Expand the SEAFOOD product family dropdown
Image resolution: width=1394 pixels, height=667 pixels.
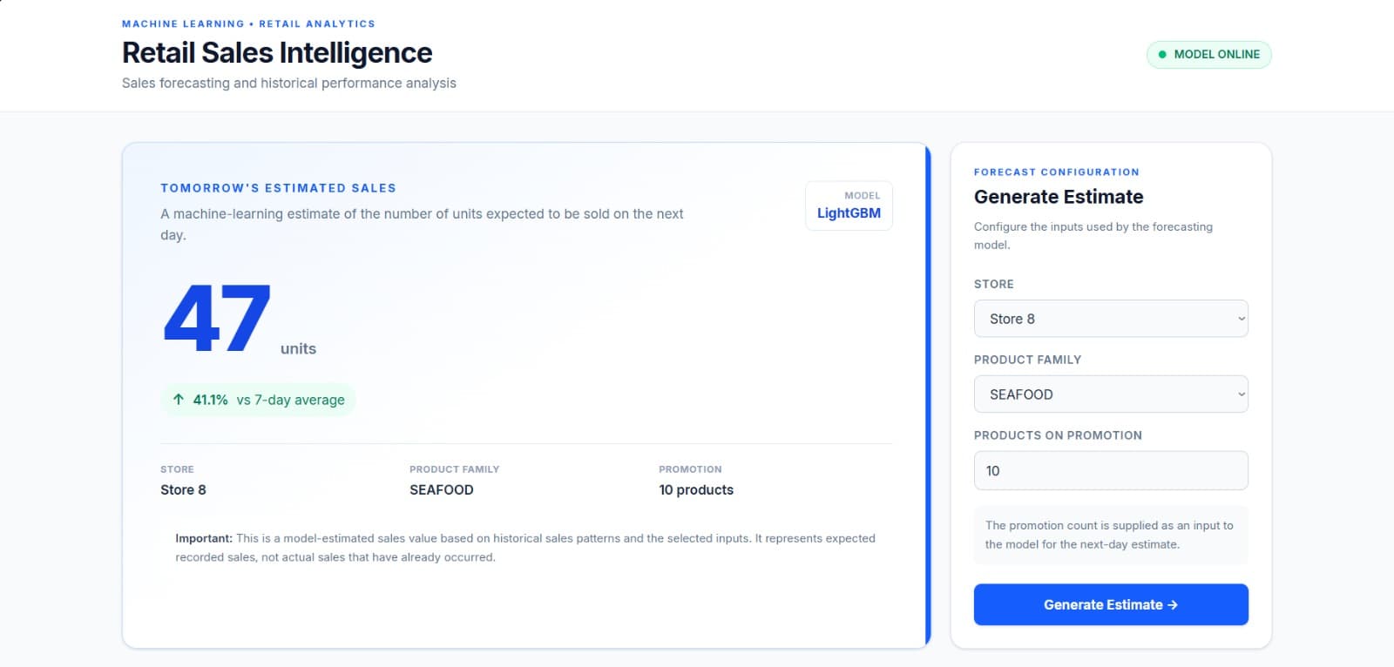(1111, 394)
